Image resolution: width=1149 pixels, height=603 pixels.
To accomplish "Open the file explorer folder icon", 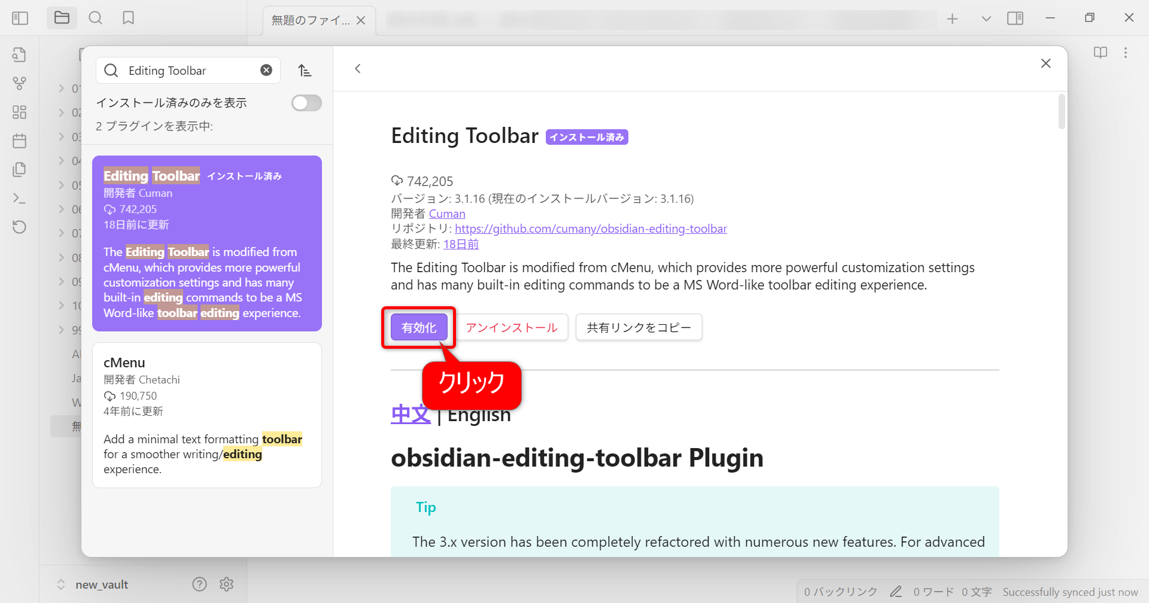I will click(62, 18).
